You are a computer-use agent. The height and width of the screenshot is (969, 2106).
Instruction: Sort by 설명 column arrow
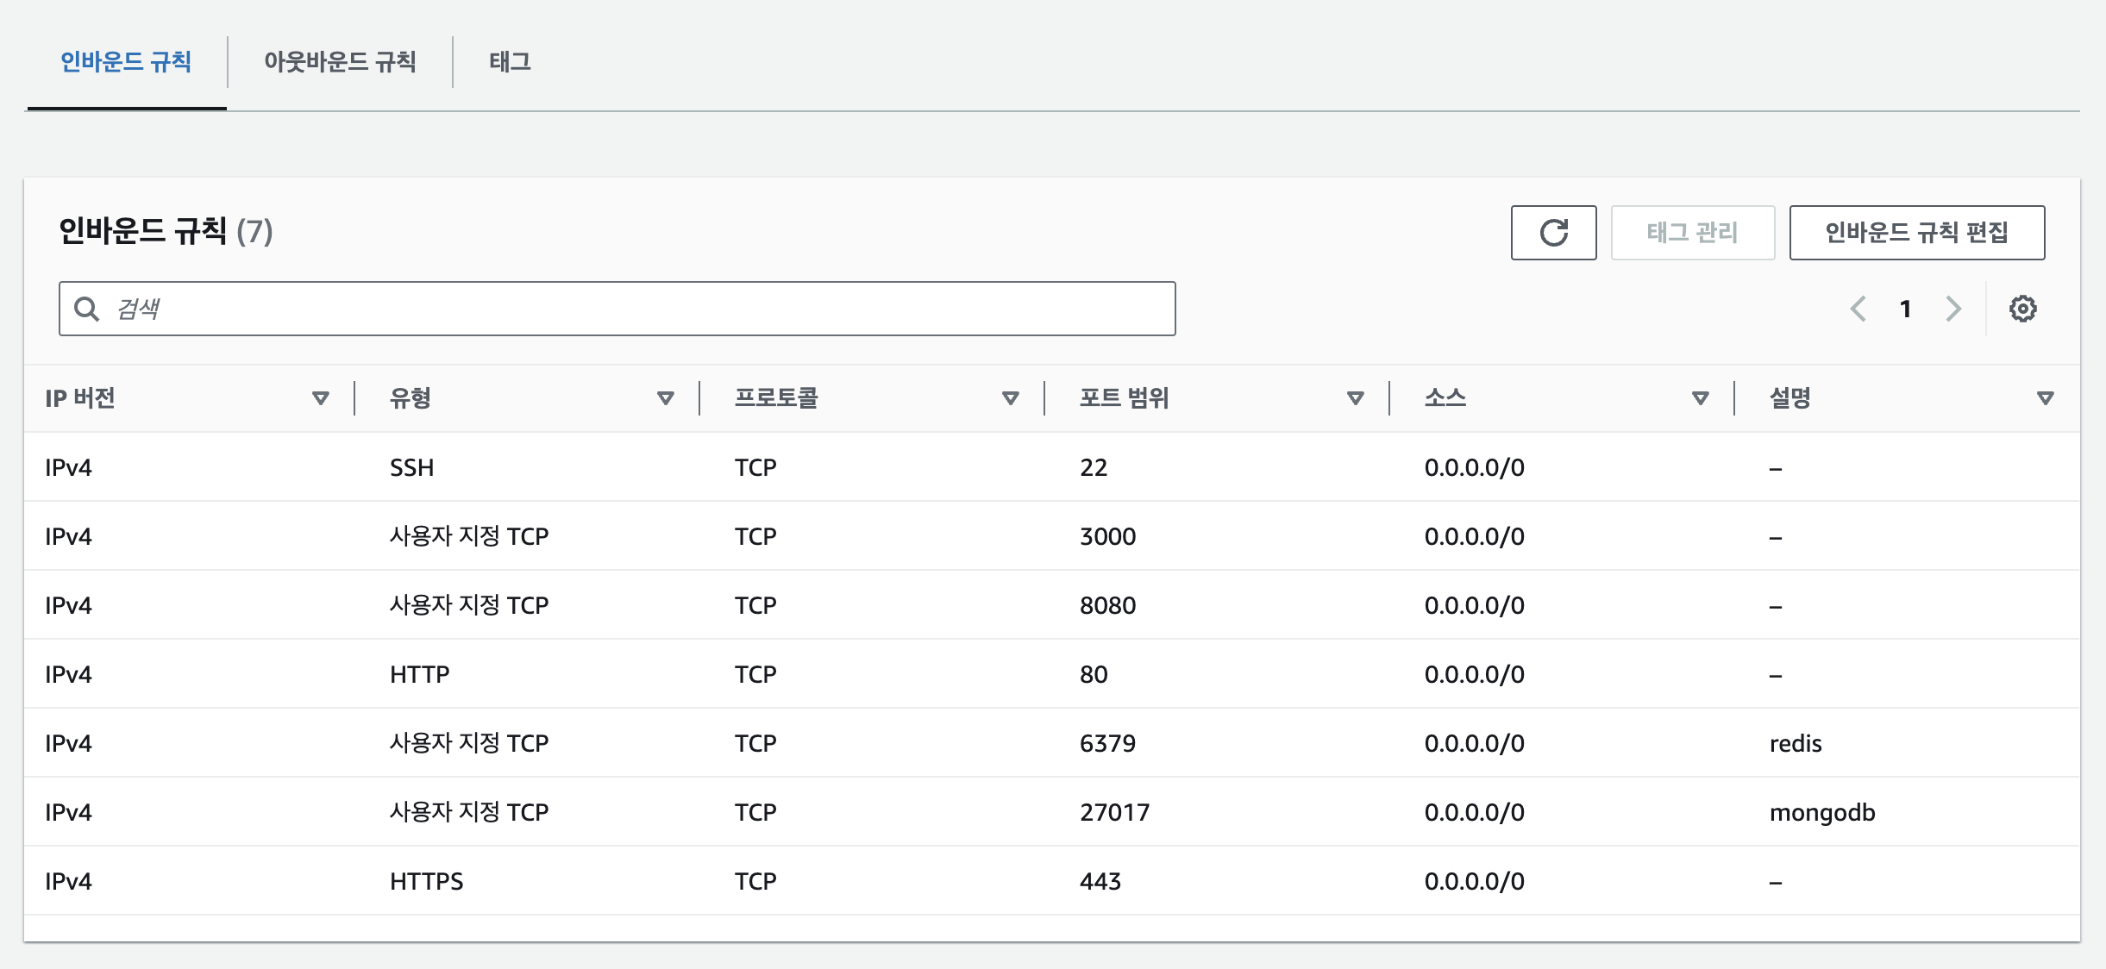click(2045, 398)
